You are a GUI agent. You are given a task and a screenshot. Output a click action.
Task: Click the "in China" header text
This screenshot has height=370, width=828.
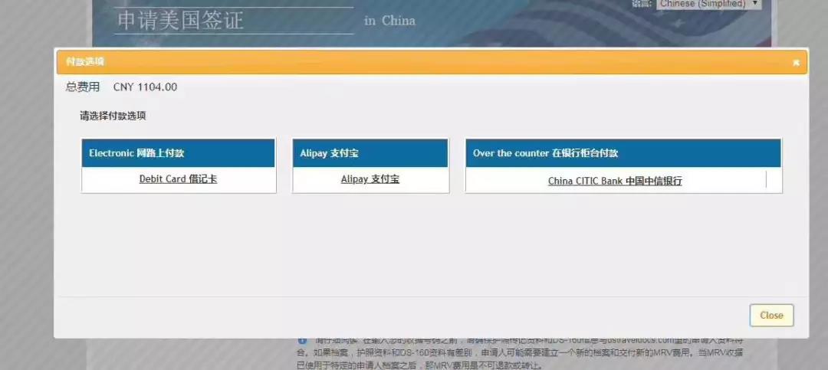389,21
